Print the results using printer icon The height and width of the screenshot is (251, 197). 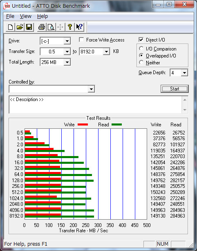point(42,27)
